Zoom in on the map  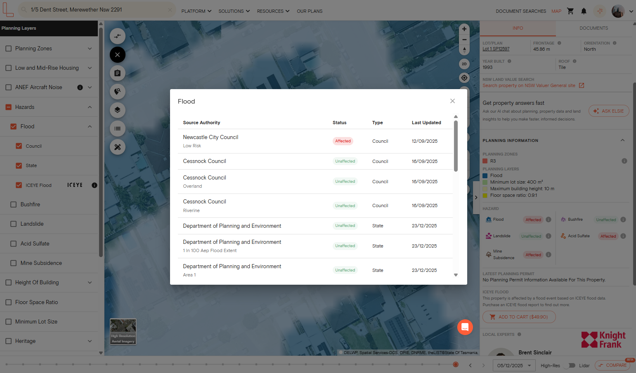(x=464, y=29)
